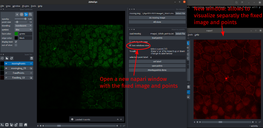Image resolution: width=263 pixels, height=128 pixels.
Task: Delete selected layers with the trash icon
Action: tap(31, 58)
